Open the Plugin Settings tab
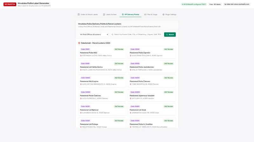 [x=169, y=15]
